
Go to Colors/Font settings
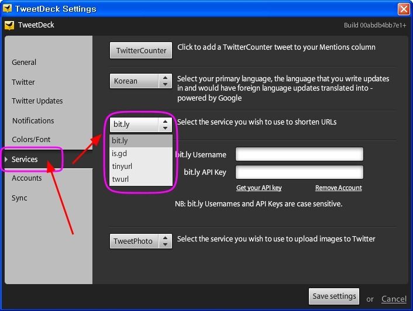coord(31,140)
